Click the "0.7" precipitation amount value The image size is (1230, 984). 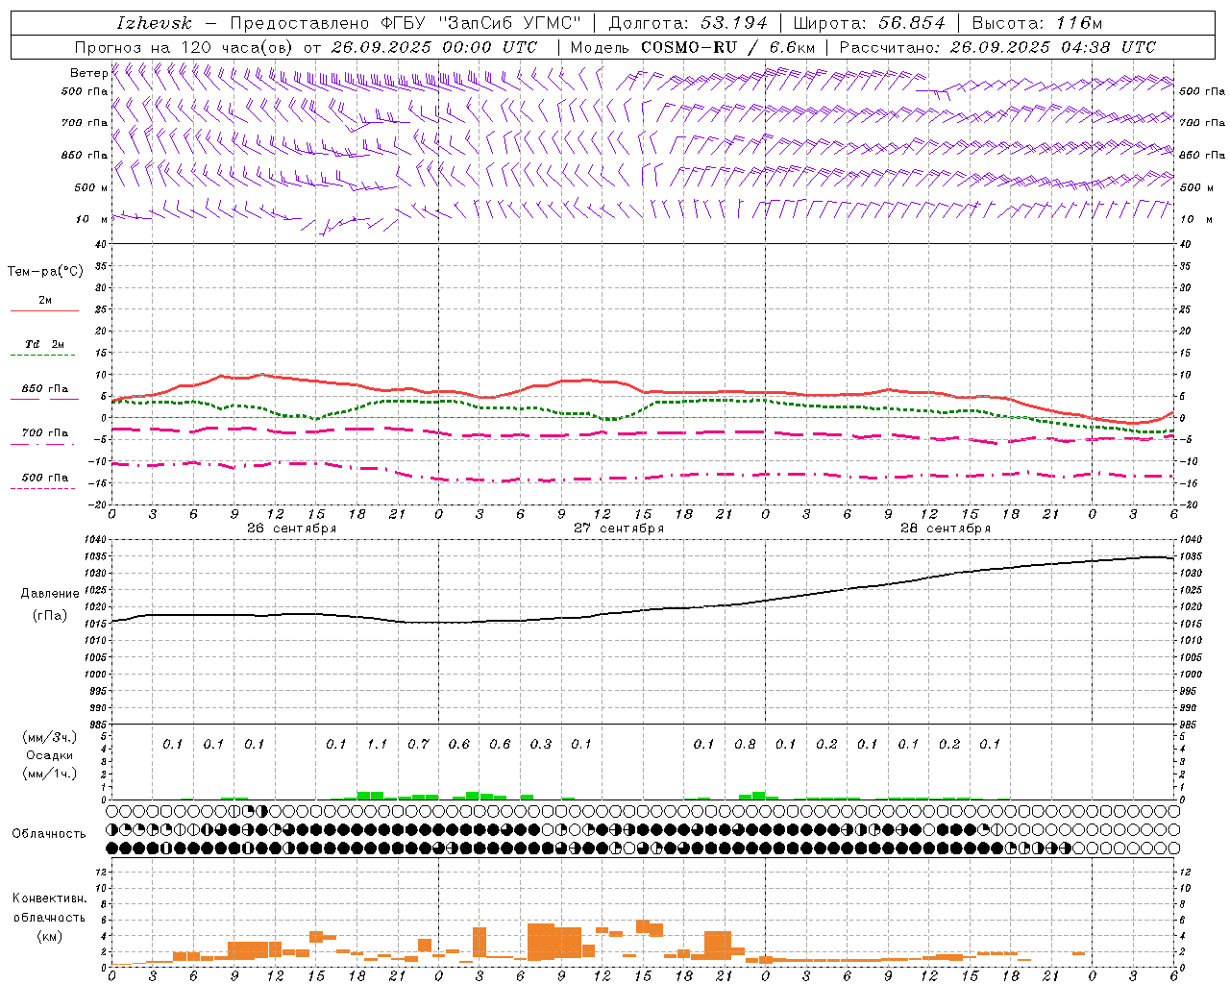click(418, 744)
